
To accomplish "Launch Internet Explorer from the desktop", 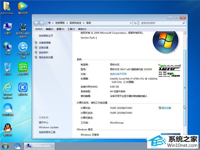I will point(7,91).
